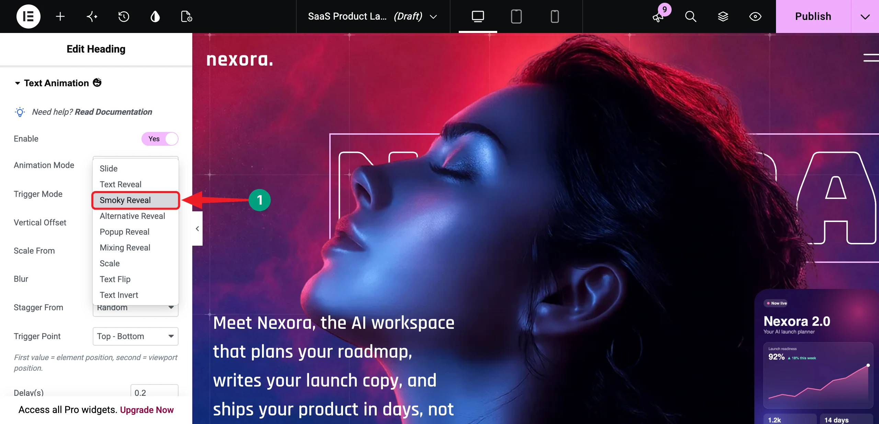Select Text Reveal animation mode
The height and width of the screenshot is (424, 879).
pos(136,184)
